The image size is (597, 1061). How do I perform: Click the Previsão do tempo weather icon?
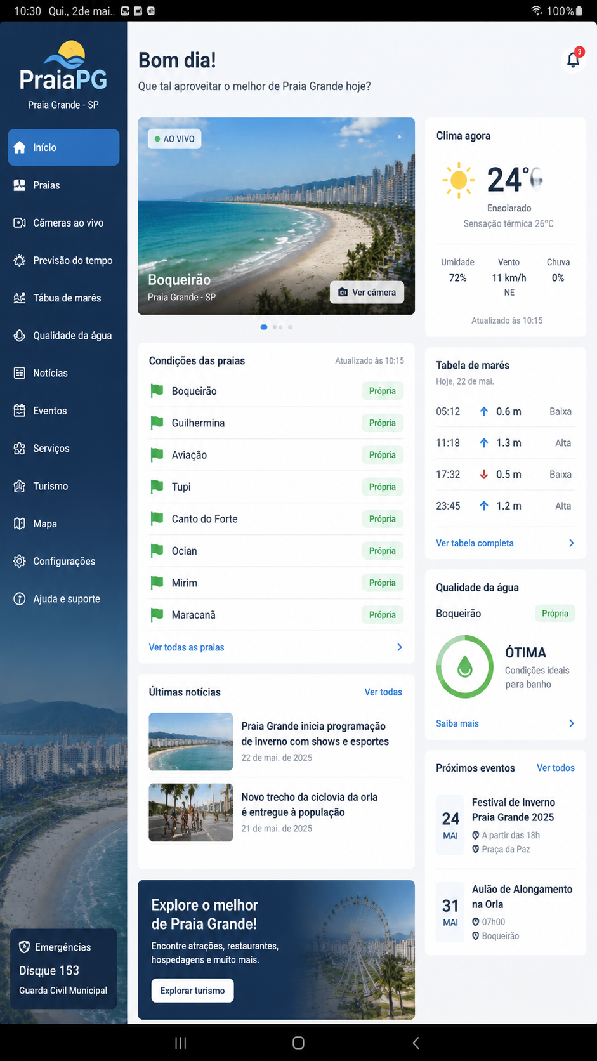point(20,260)
